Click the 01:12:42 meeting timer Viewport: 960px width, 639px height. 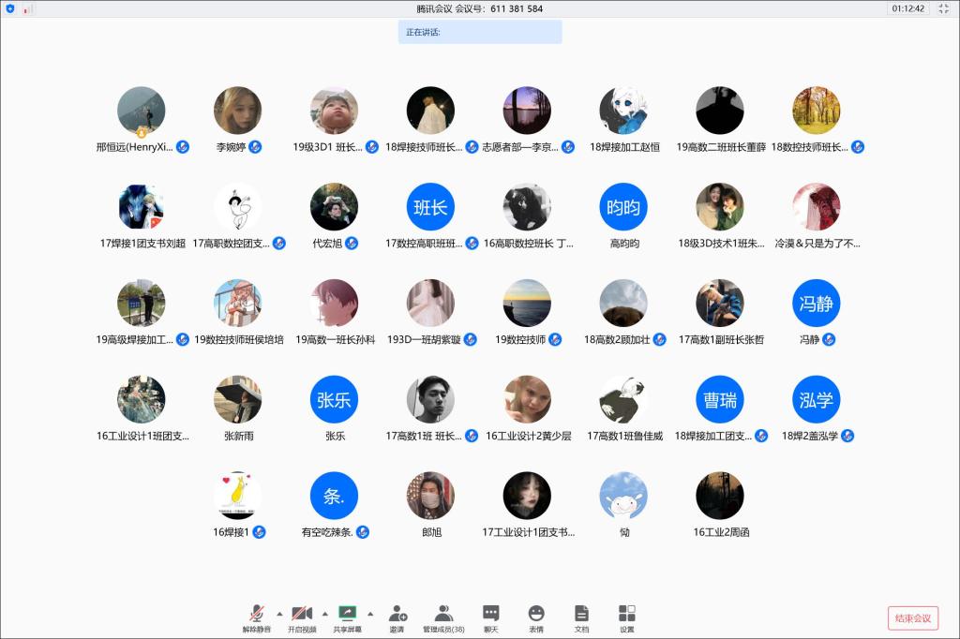[x=907, y=8]
